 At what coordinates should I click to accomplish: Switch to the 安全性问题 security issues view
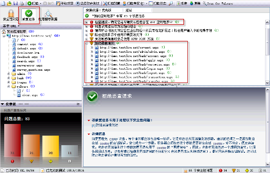[11, 15]
